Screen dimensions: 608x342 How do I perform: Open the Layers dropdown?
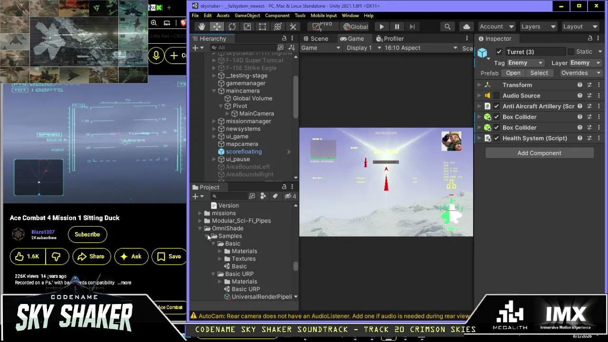(537, 27)
